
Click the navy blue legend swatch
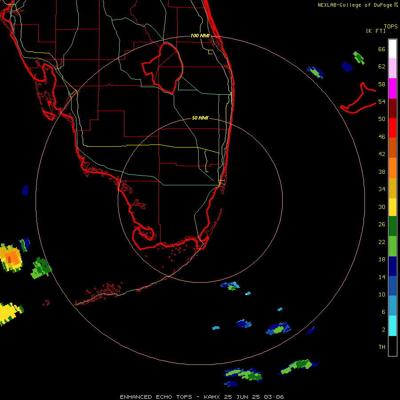click(x=392, y=266)
